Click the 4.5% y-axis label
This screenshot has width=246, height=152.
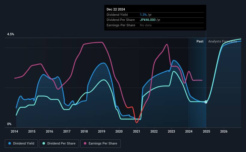[10, 34]
